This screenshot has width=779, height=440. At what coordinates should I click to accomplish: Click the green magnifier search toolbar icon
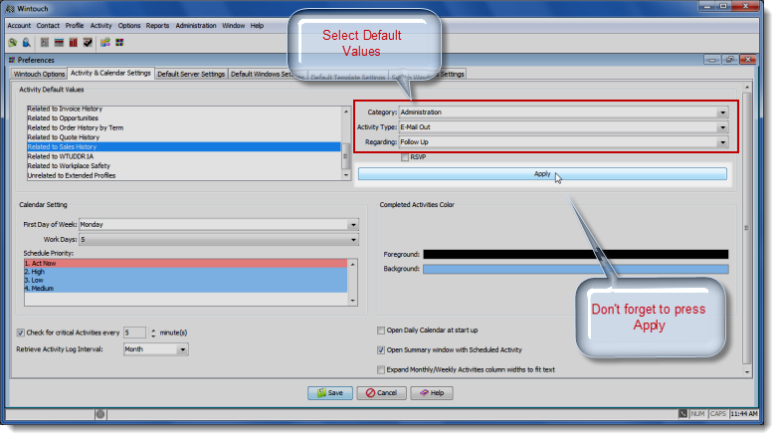[12, 43]
